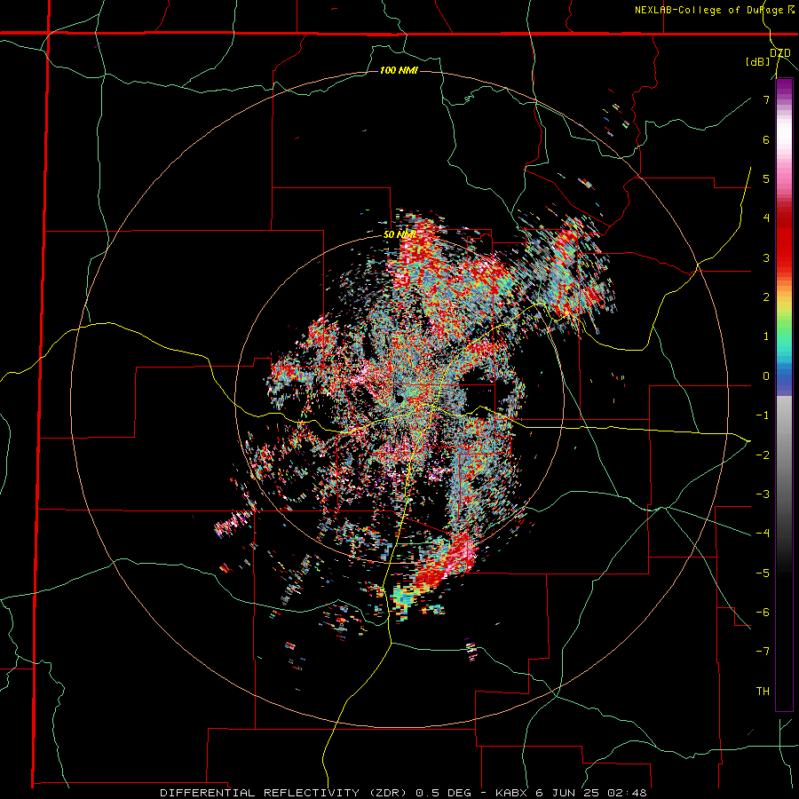
Task: Click the -7 value on the color scale
Action: (763, 652)
